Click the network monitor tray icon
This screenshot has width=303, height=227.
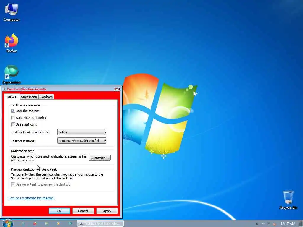[x=268, y=224]
